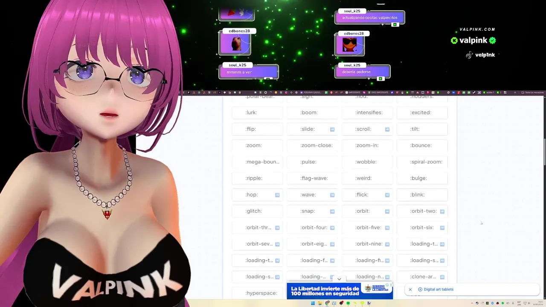Close the Digital art tablets suggestion
The image size is (546, 307).
pos(410,290)
